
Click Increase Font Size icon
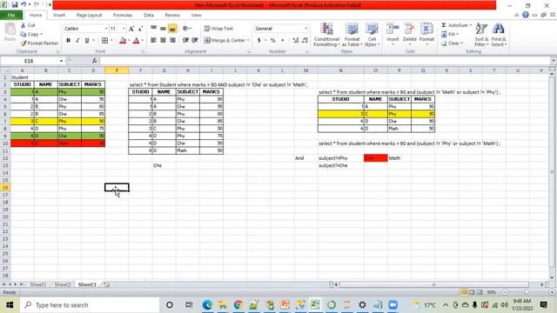[131, 29]
